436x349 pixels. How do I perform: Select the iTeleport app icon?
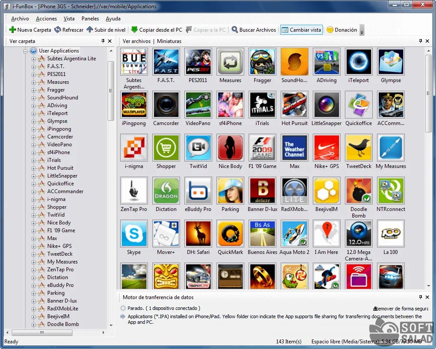pos(359,62)
